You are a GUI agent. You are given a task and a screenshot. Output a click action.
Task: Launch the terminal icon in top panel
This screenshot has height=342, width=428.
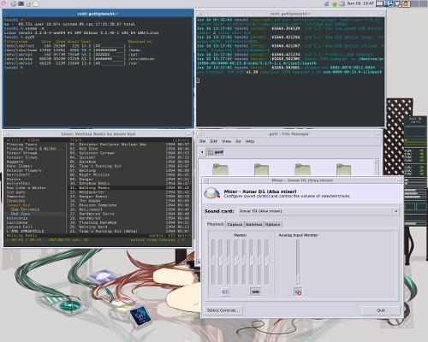click(21, 3)
